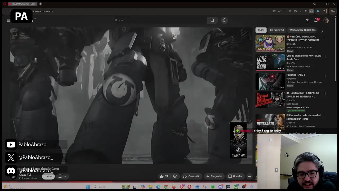Expand notification preferences chevron
The image size is (339, 191).
coord(65,176)
